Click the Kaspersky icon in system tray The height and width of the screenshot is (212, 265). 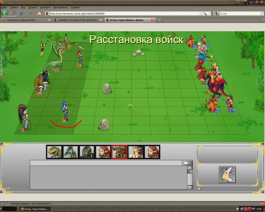(249, 209)
